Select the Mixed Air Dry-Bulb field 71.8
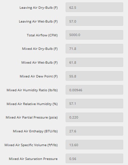The image size is (128, 165). [94, 48]
